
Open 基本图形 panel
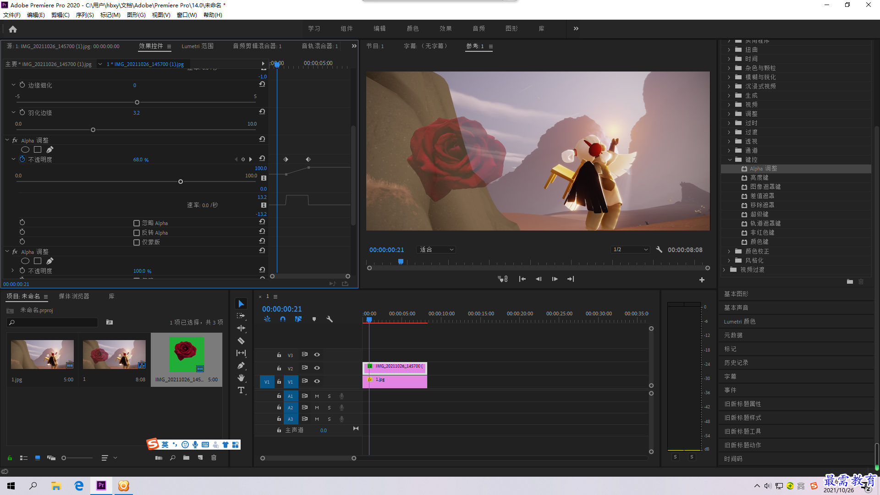tap(736, 294)
